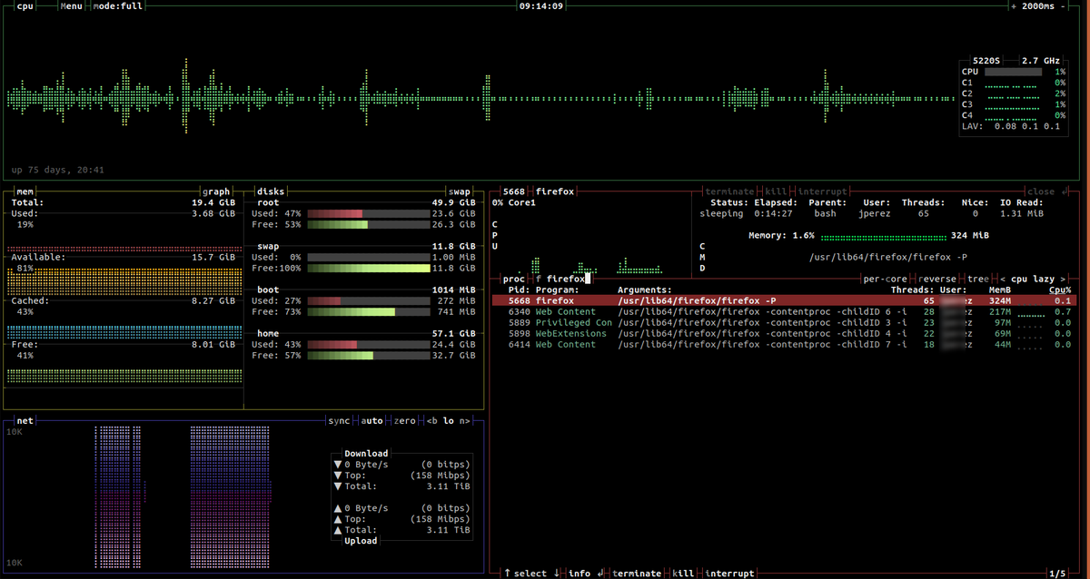Toggle graph display in the mem box

pyautogui.click(x=217, y=191)
